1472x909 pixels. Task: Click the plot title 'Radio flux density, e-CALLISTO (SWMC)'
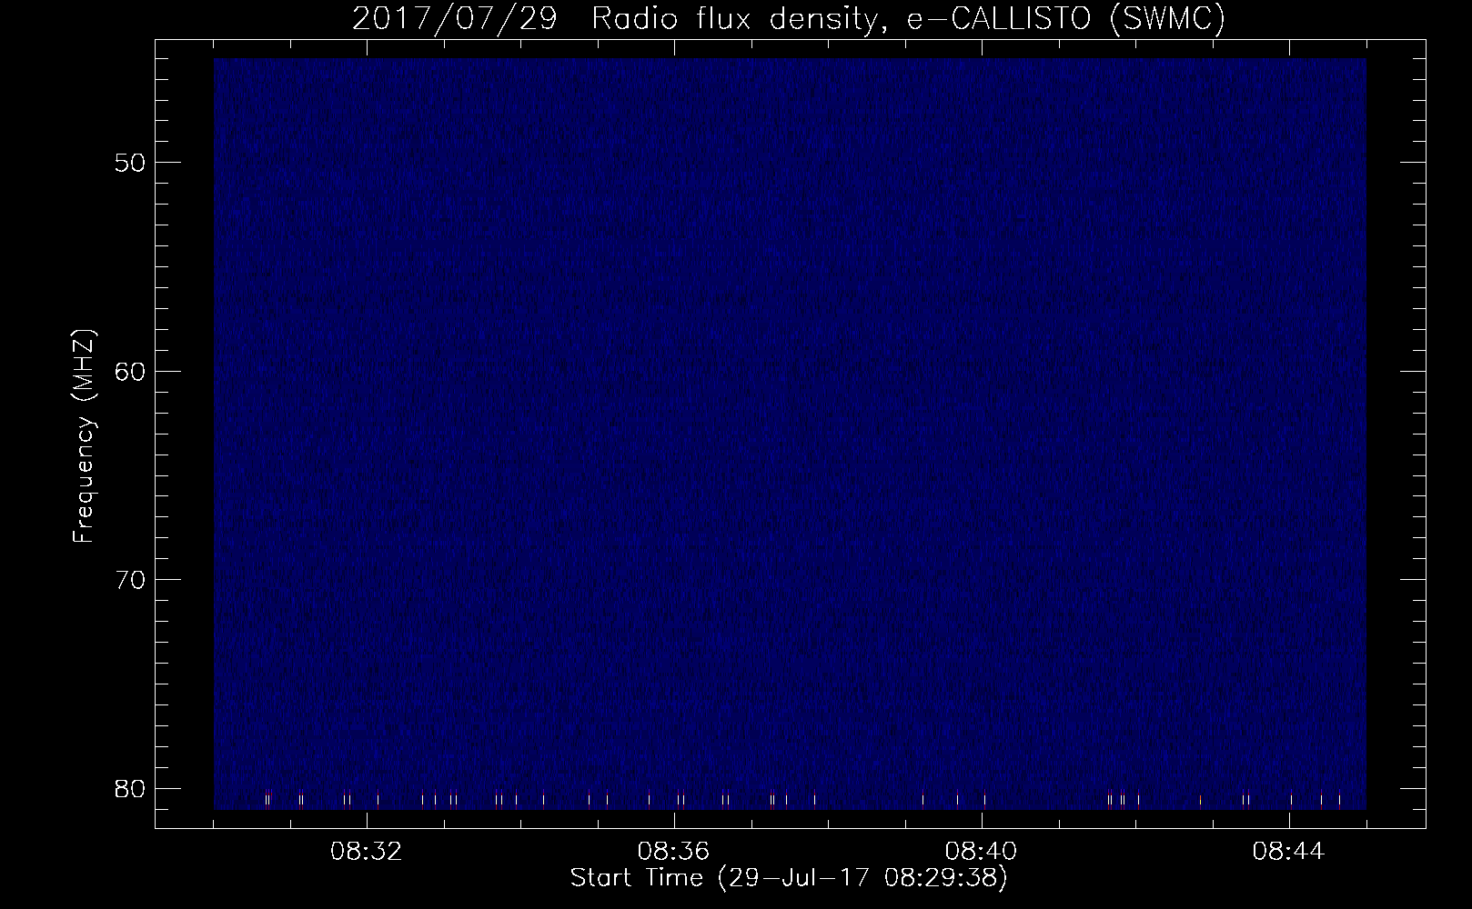pos(909,19)
